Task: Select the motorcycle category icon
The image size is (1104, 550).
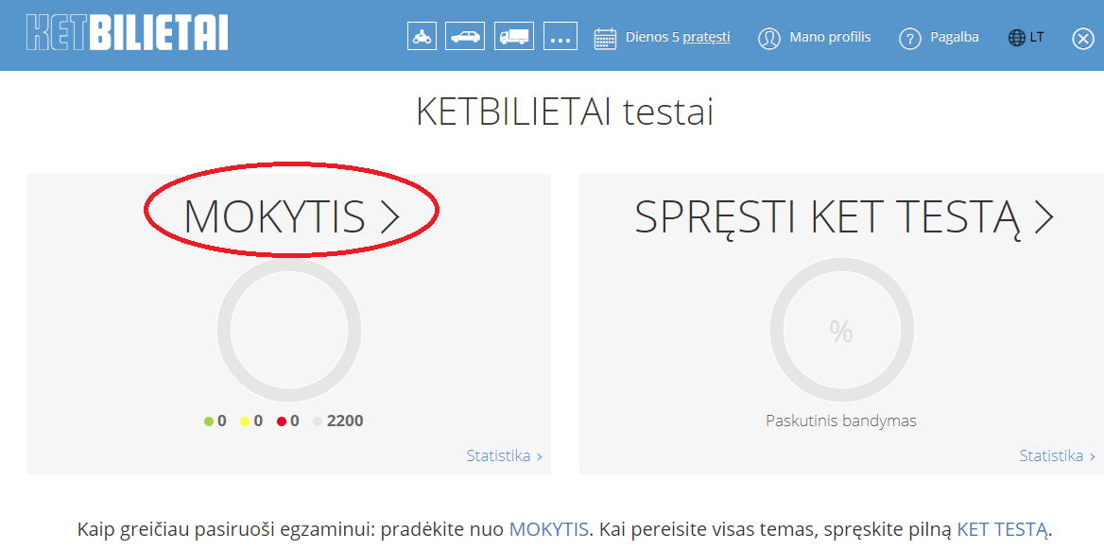Action: click(422, 37)
